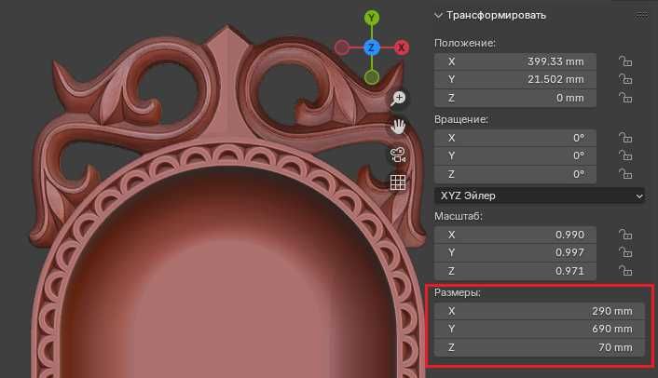The width and height of the screenshot is (658, 378).
Task: Click the Положение label
Action: 464,43
